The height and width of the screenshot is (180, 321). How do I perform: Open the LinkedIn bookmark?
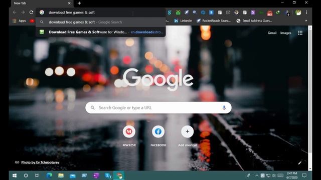coord(183,20)
